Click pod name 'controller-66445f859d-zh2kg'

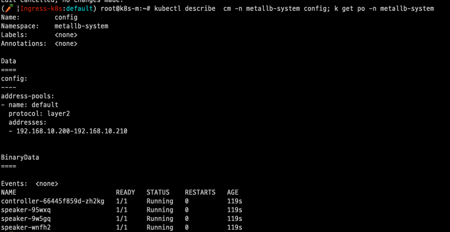(53, 201)
